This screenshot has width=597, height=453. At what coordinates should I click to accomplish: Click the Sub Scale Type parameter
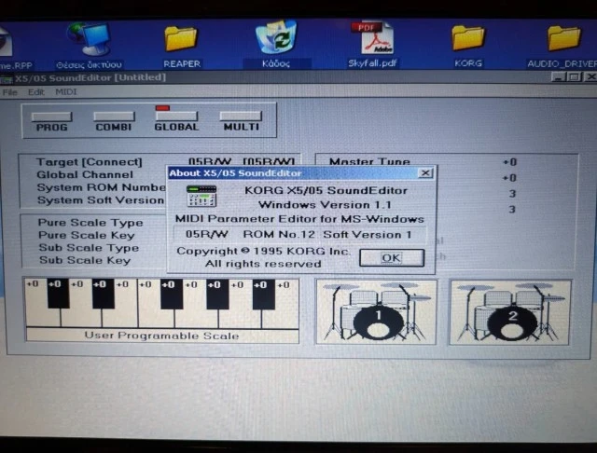pyautogui.click(x=89, y=248)
